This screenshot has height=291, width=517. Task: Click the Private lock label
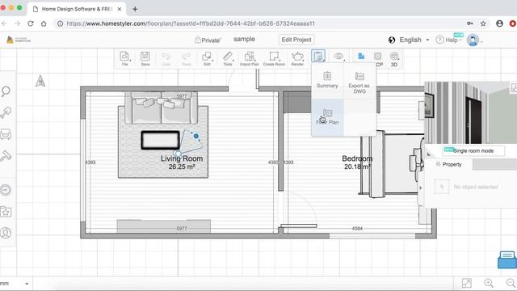point(208,40)
